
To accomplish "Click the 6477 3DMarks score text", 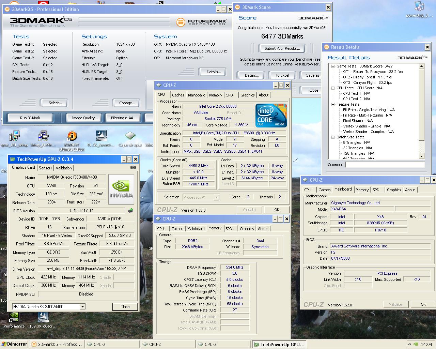I will point(282,36).
